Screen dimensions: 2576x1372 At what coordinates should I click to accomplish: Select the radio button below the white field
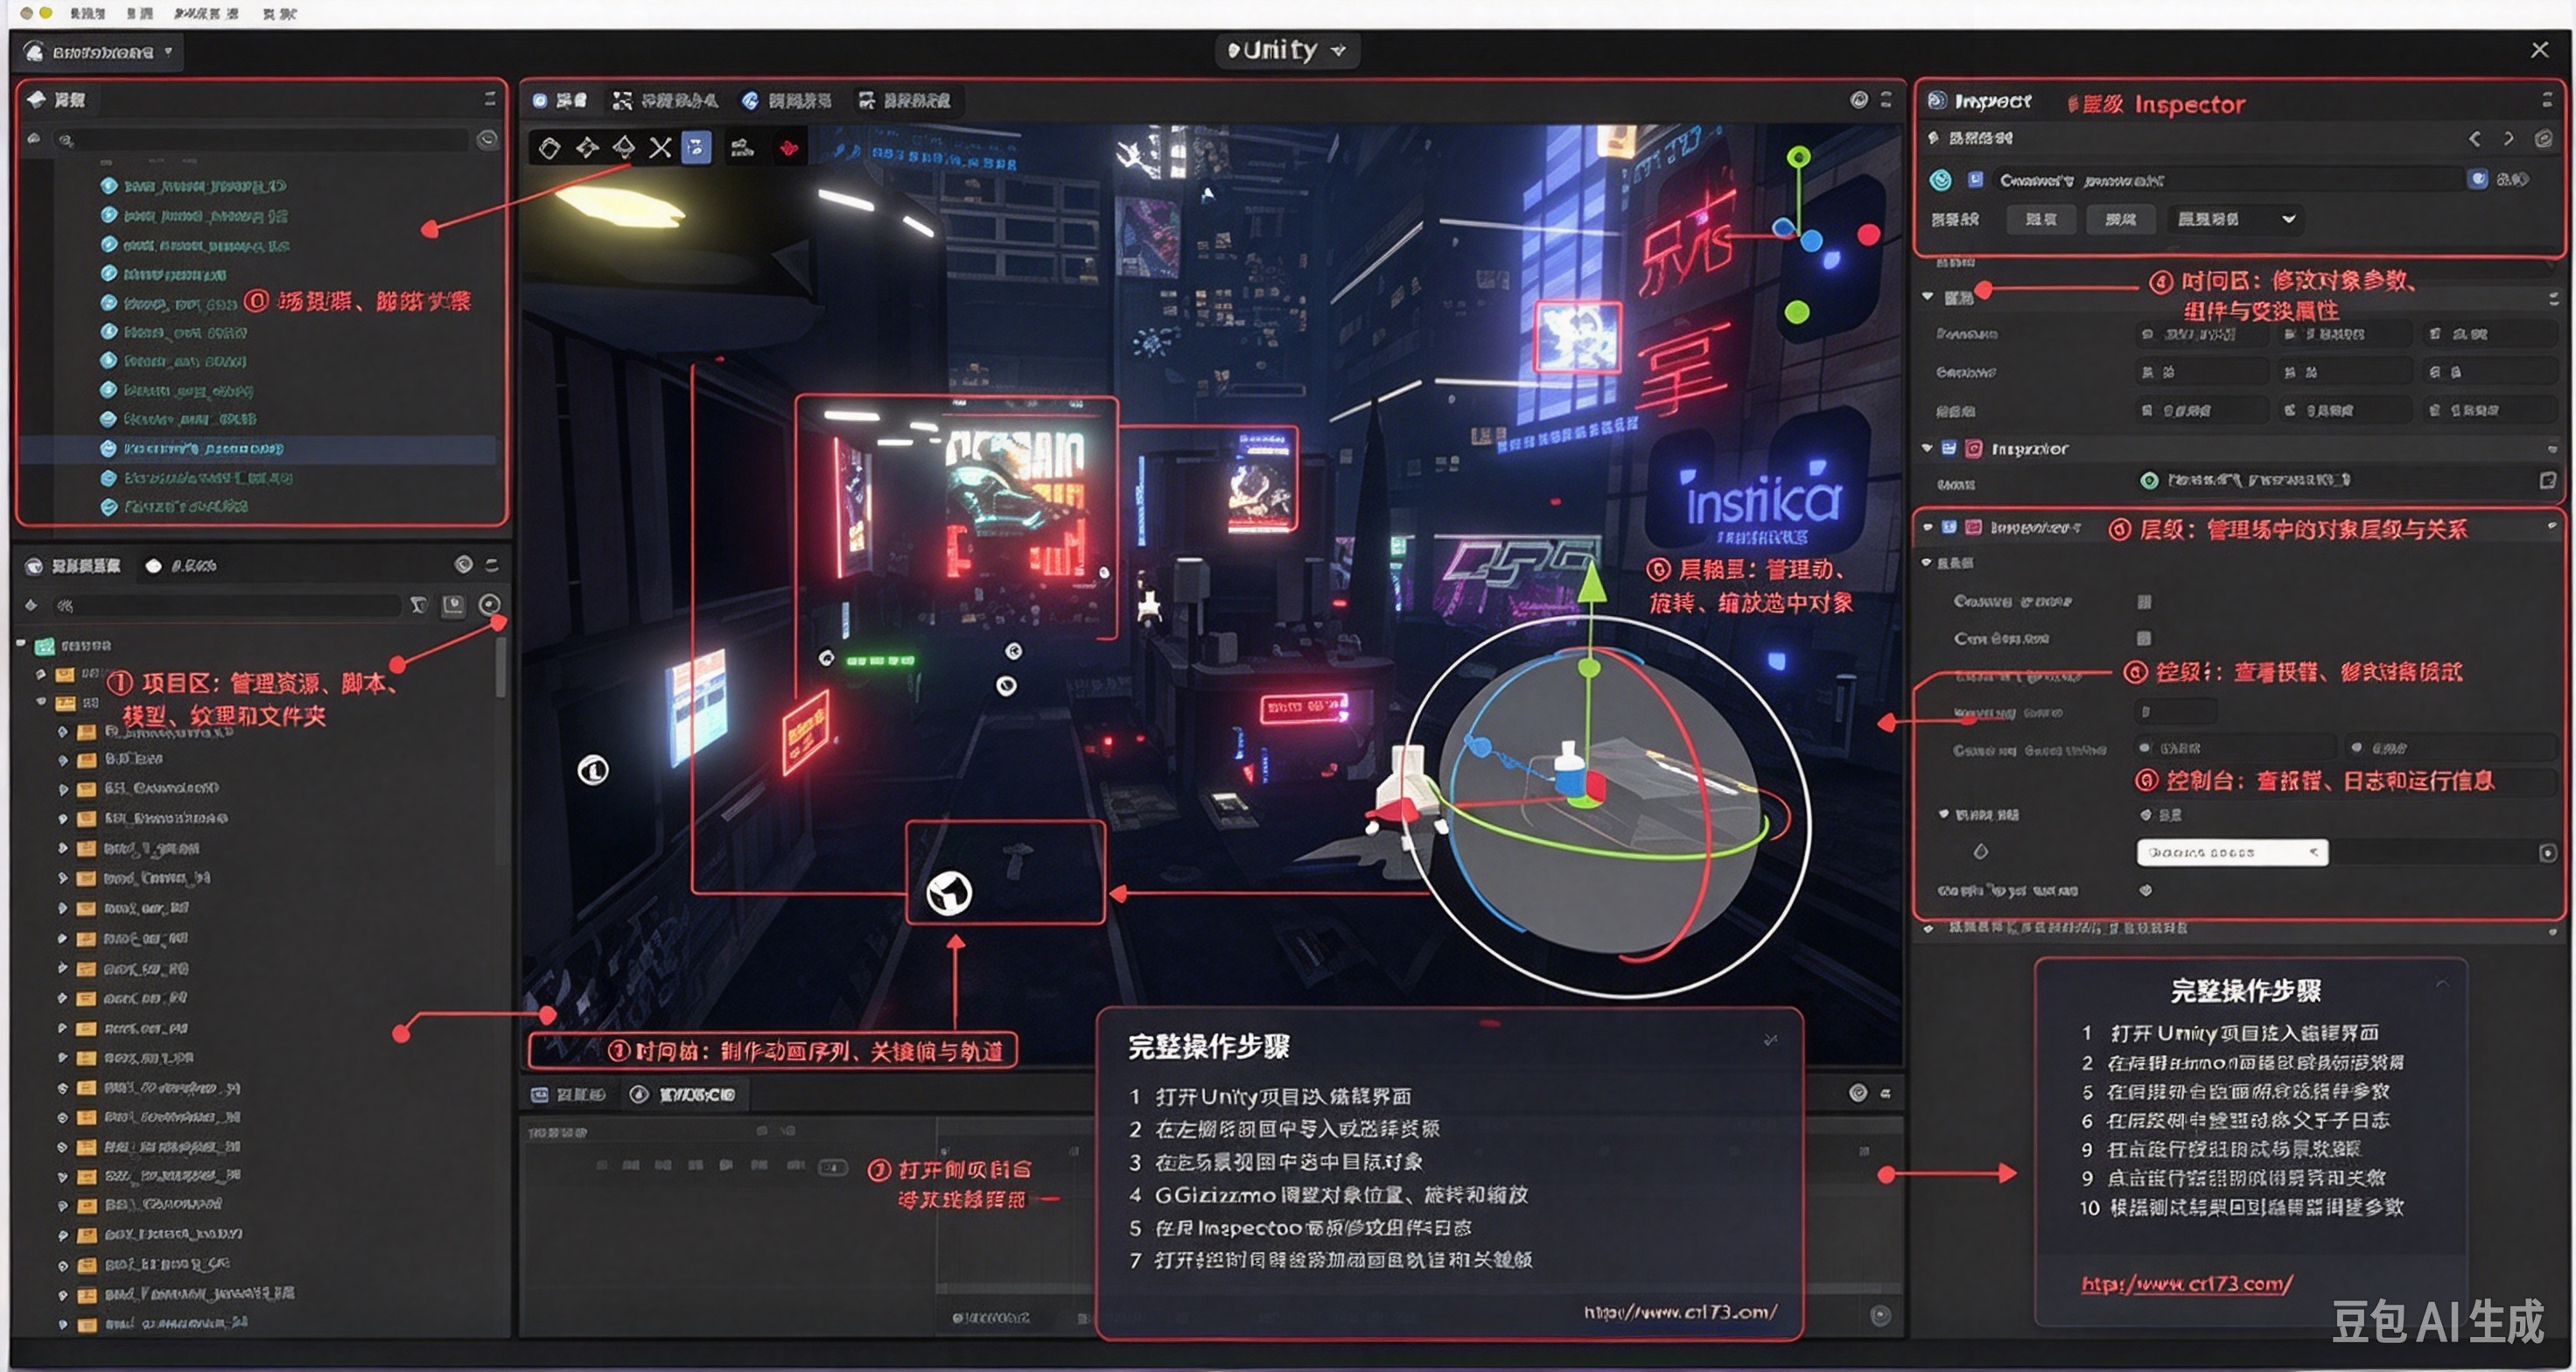2146,890
